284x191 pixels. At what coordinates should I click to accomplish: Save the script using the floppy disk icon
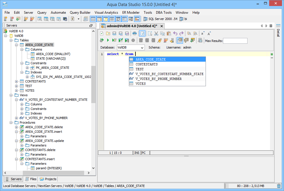pos(114,34)
